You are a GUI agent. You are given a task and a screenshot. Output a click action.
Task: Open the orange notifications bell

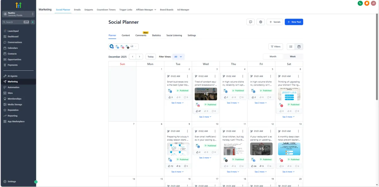click(367, 3)
